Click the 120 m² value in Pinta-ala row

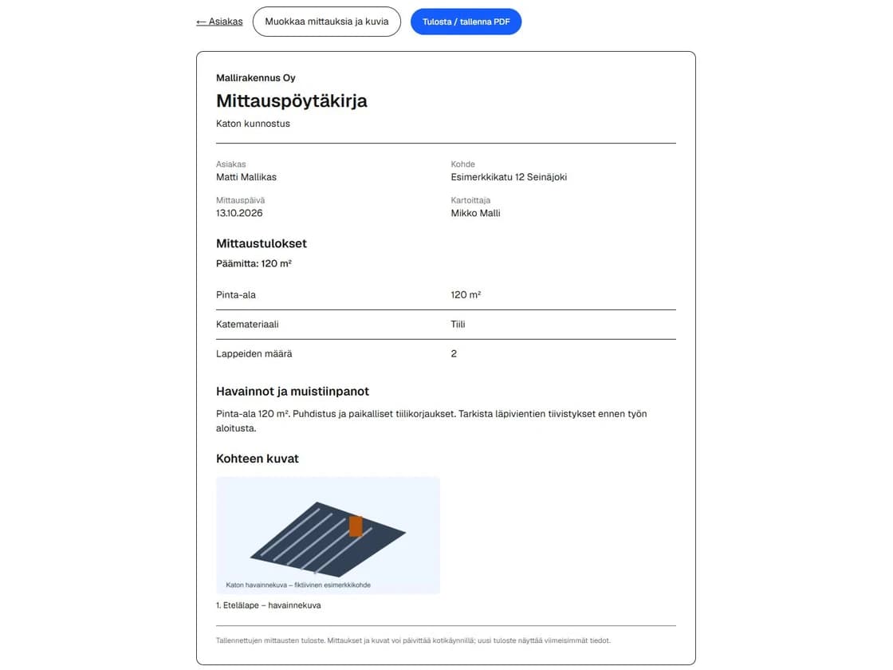pos(466,295)
